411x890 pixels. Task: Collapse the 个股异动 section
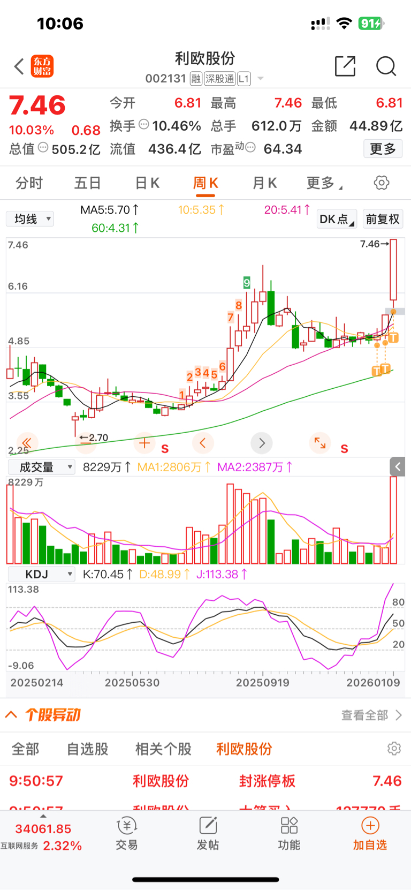(11, 715)
